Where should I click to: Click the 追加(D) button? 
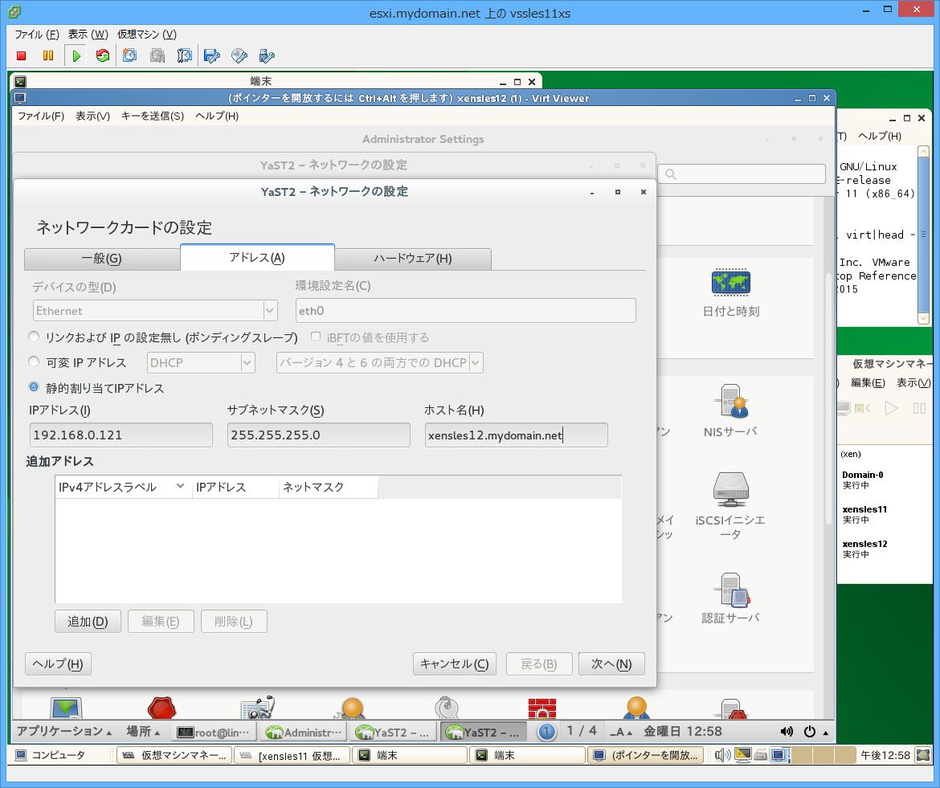[x=88, y=622]
